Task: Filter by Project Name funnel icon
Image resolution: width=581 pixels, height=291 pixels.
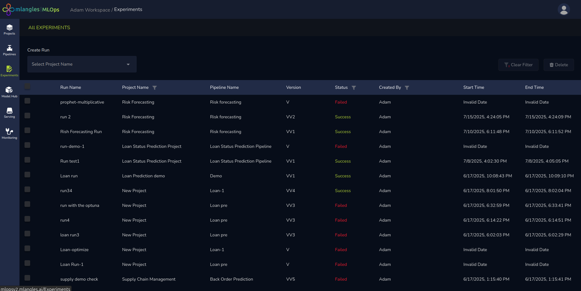Action: [155, 88]
